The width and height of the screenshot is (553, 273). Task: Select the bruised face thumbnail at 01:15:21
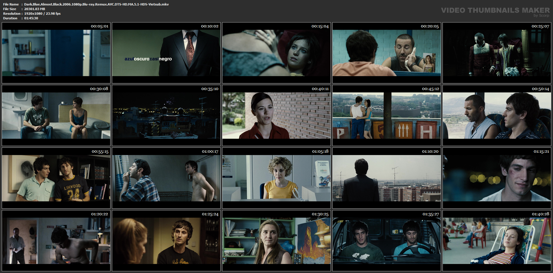[x=497, y=178]
